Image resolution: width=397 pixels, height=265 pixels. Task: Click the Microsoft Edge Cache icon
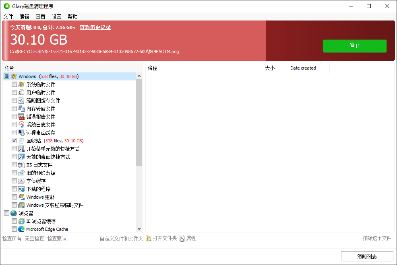point(21,229)
